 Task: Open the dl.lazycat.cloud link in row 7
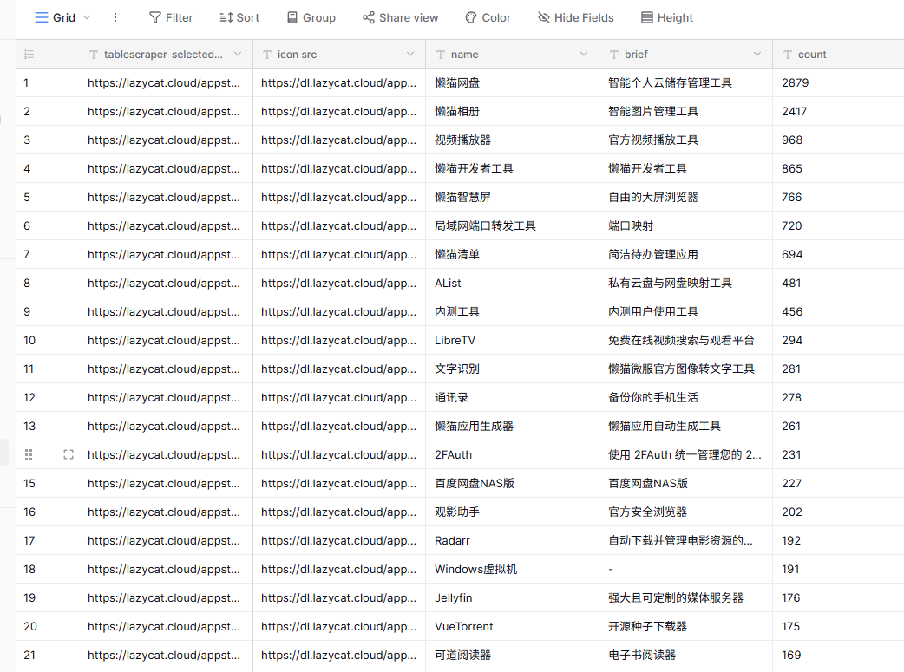coord(338,255)
